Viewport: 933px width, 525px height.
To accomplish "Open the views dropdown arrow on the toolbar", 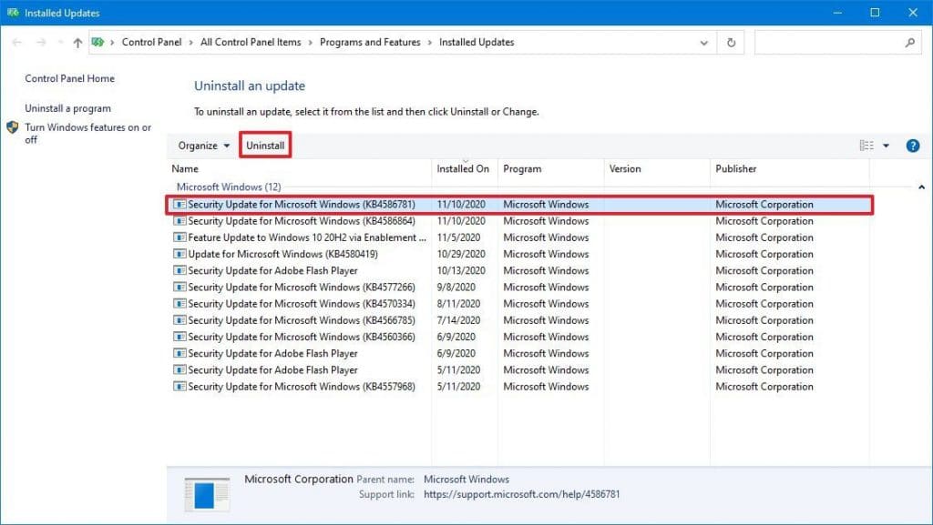I will tap(885, 145).
